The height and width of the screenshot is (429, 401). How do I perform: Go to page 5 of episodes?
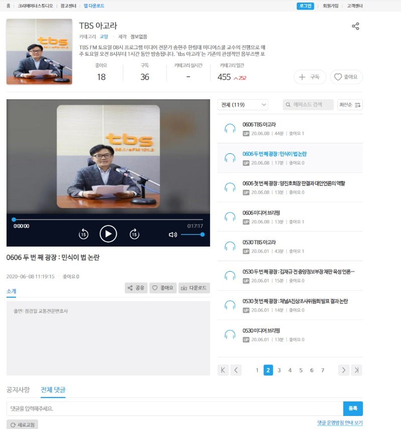click(301, 370)
